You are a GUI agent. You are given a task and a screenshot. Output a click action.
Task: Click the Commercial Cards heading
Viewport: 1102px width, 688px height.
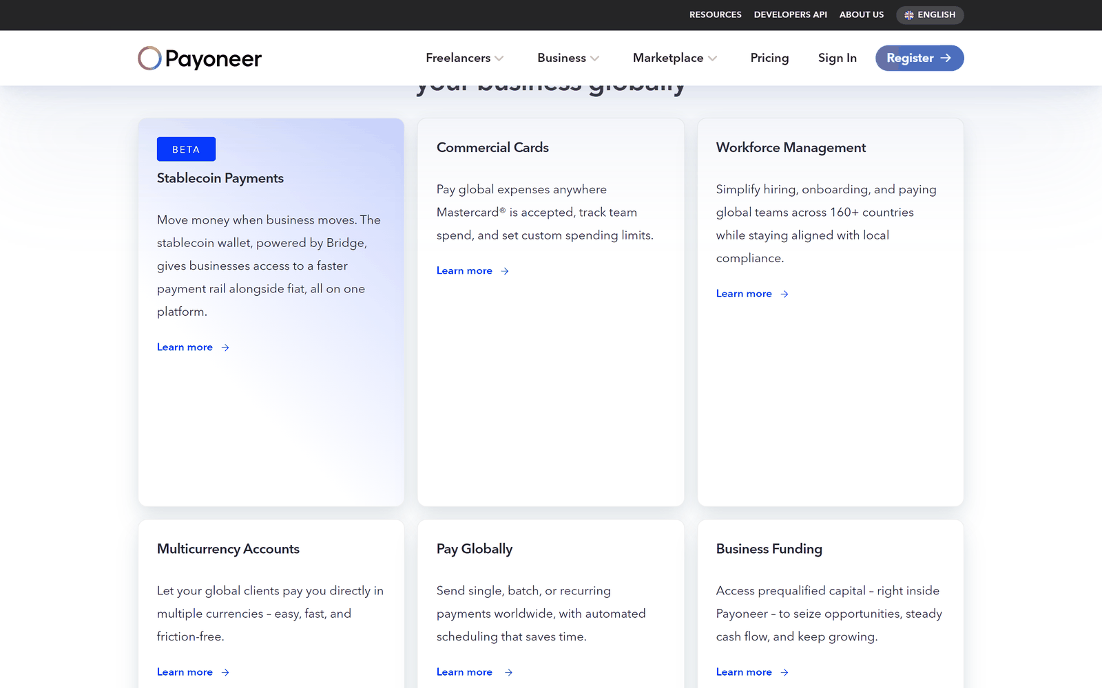click(492, 148)
